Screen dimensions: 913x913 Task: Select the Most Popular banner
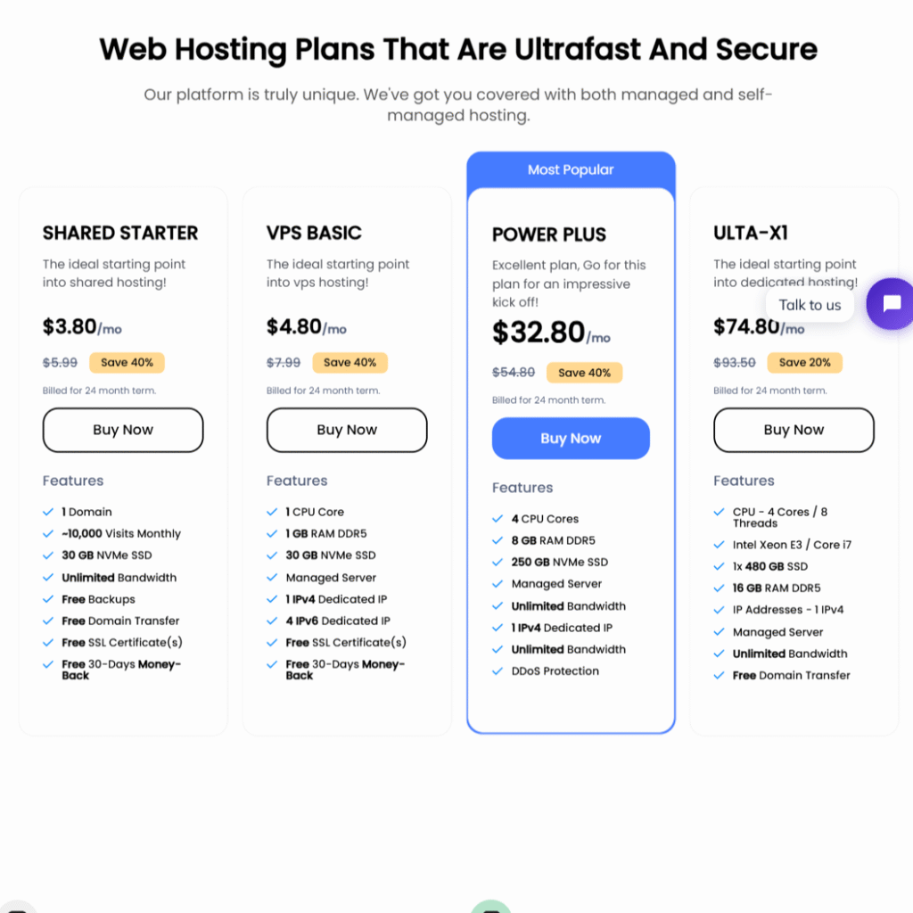point(571,170)
